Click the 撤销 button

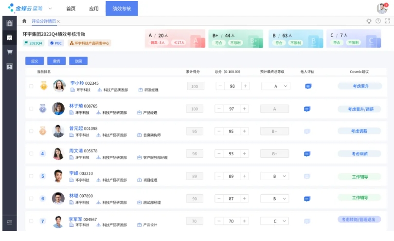(x=56, y=61)
